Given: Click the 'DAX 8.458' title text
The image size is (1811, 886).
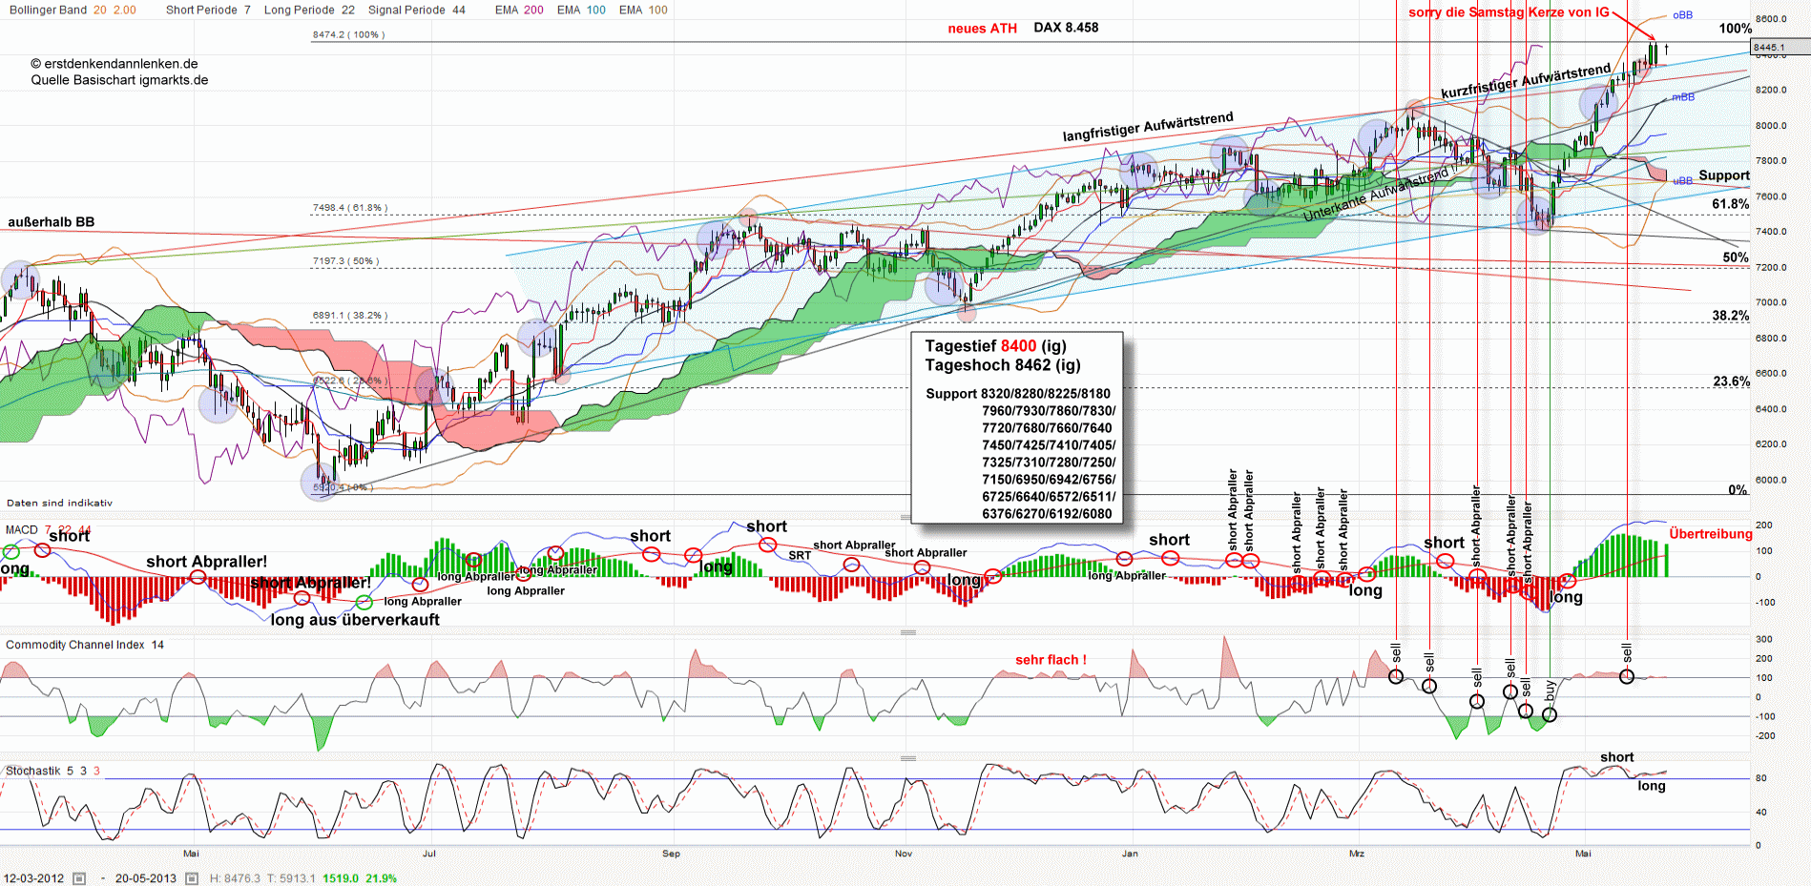Looking at the screenshot, I should [x=1066, y=28].
